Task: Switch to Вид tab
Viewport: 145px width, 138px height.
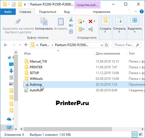Action: [67, 12]
